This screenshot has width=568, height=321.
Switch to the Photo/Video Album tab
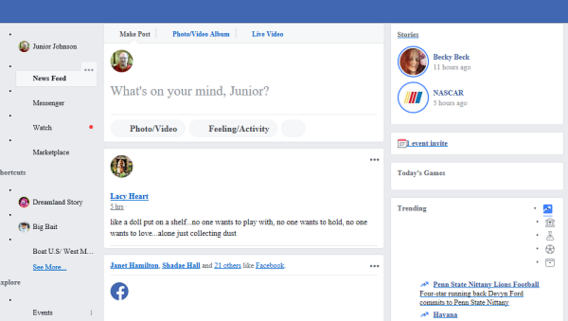(x=201, y=34)
